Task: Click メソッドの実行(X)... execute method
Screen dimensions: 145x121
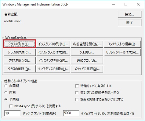Action: coord(87,69)
